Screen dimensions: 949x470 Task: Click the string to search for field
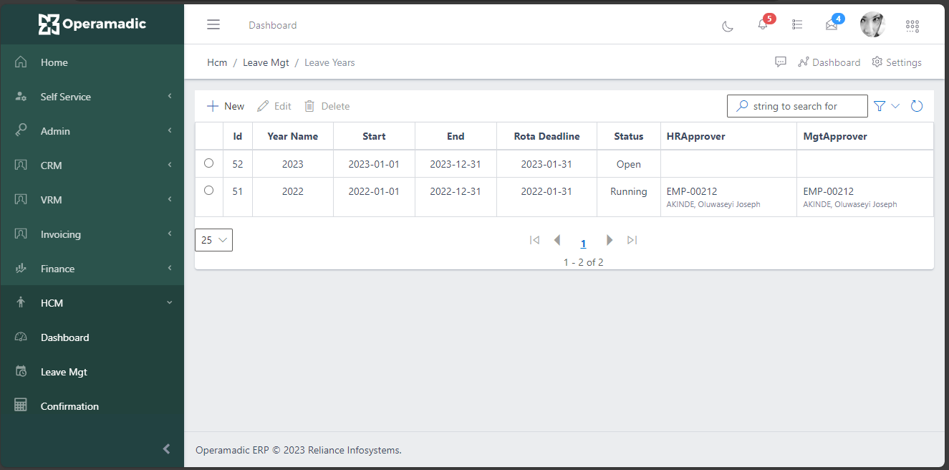797,106
